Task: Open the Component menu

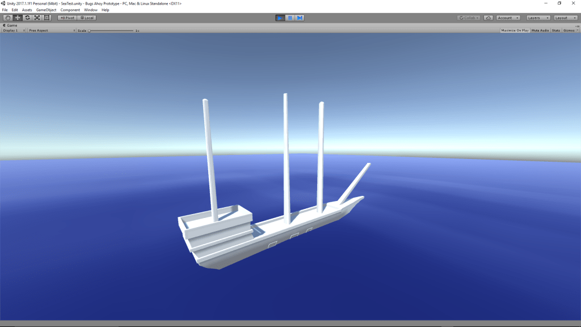Action: (x=70, y=10)
